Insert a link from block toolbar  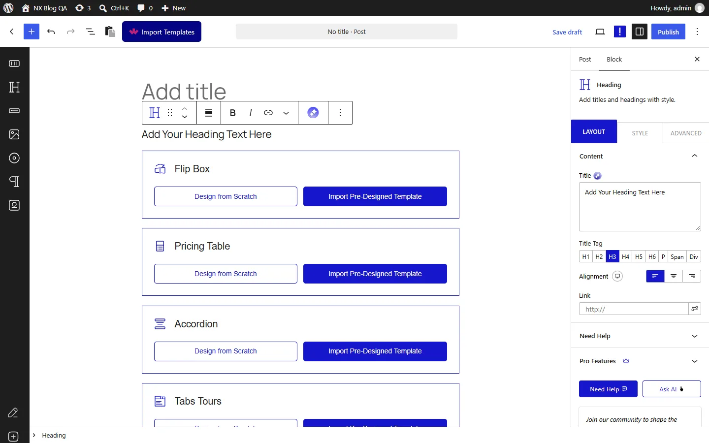(x=268, y=113)
